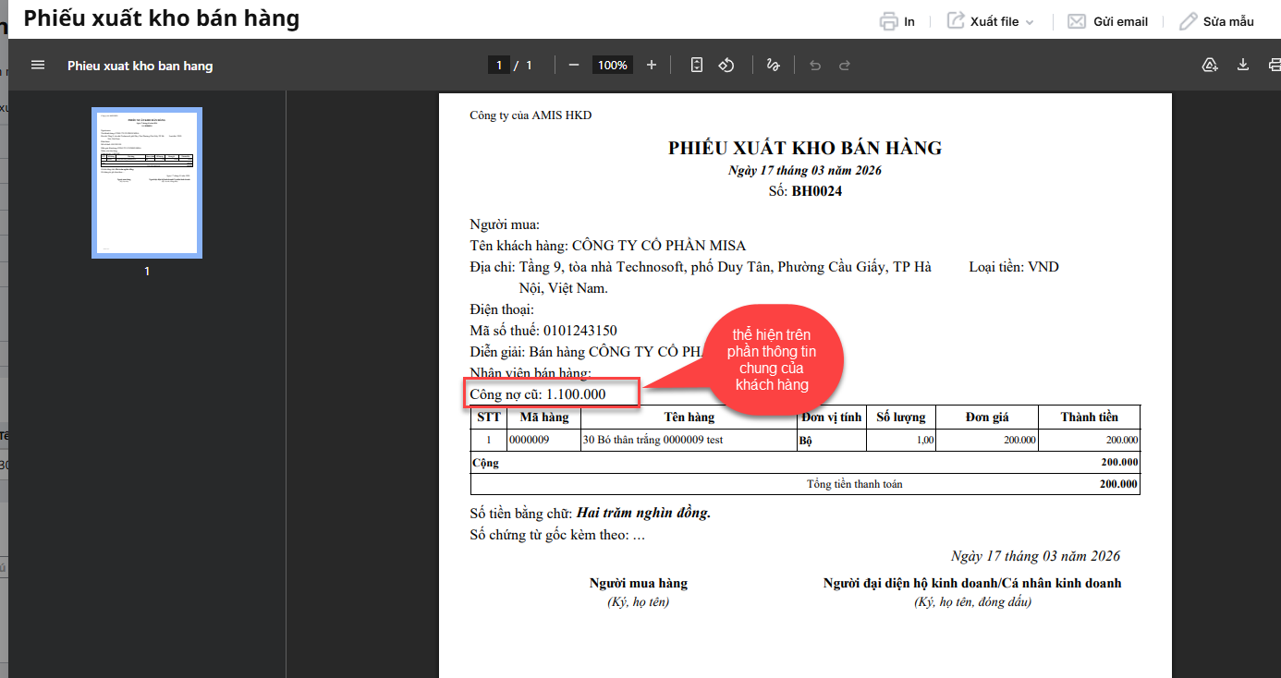The width and height of the screenshot is (1281, 678).
Task: Click Gửi email button
Action: 1107,21
